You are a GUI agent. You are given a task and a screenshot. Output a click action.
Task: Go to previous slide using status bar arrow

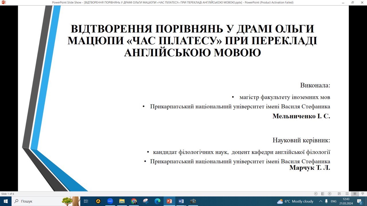coord(316,194)
